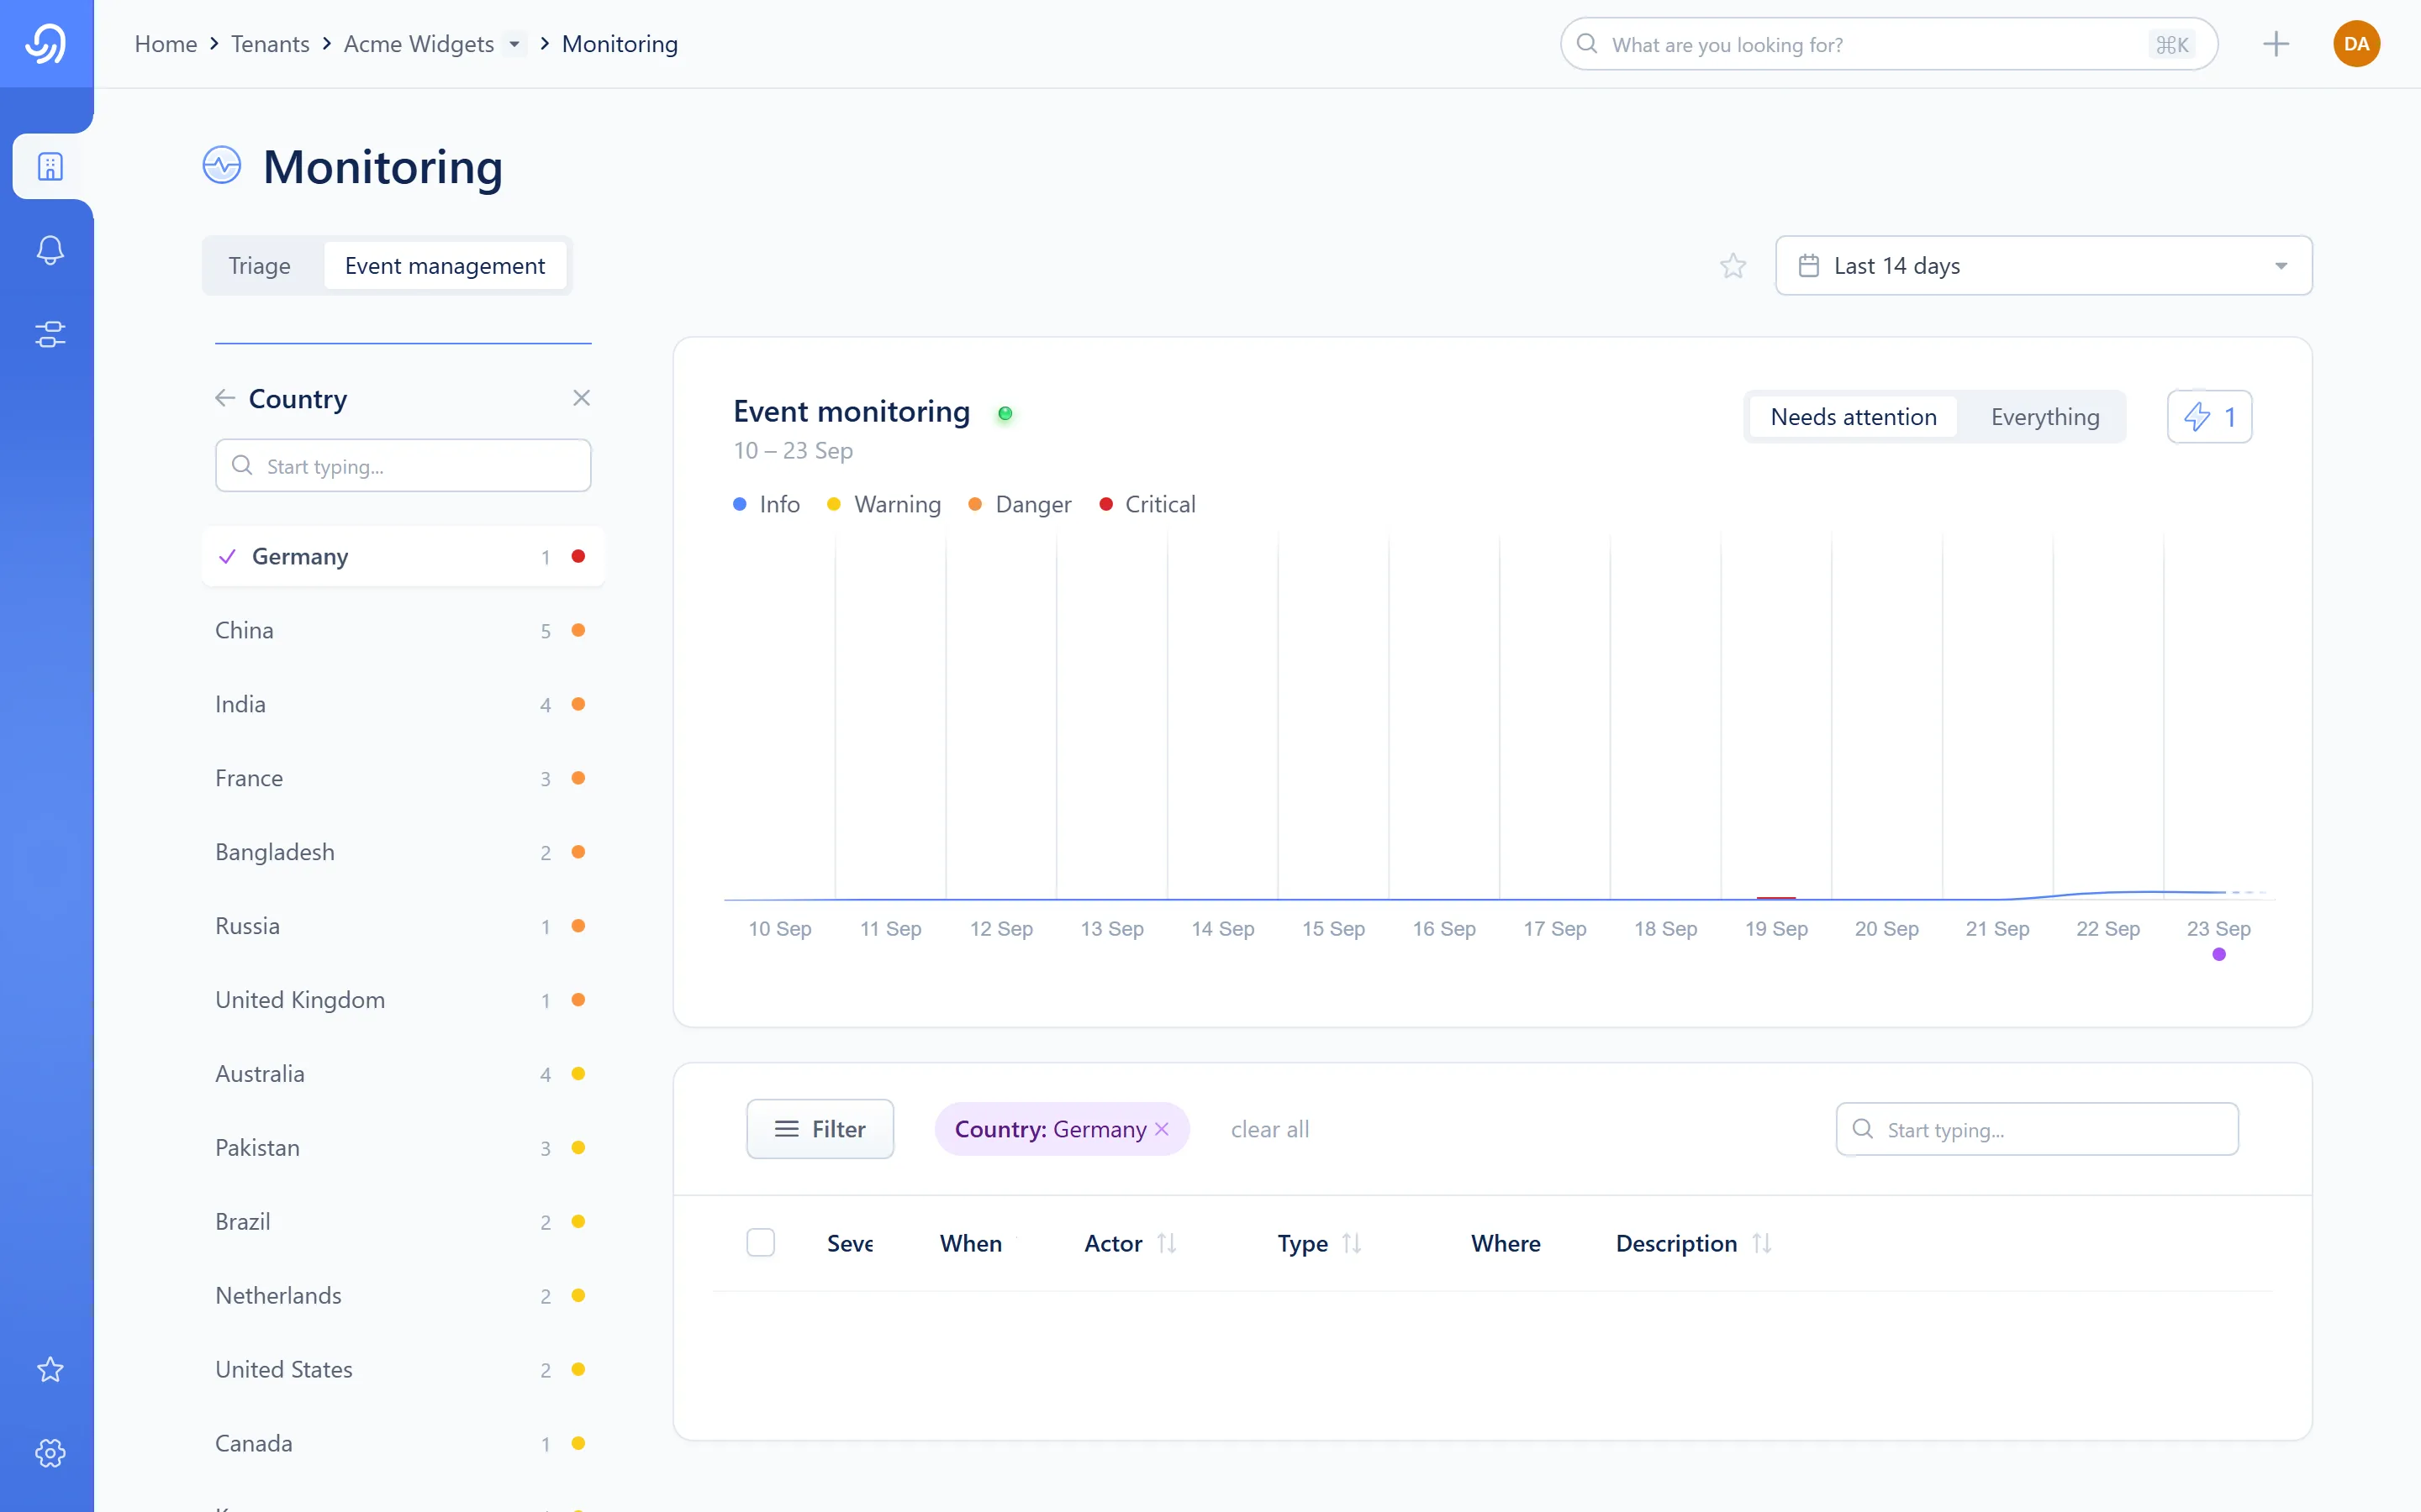
Task: Click the lightning bolt counter button
Action: 2209,417
